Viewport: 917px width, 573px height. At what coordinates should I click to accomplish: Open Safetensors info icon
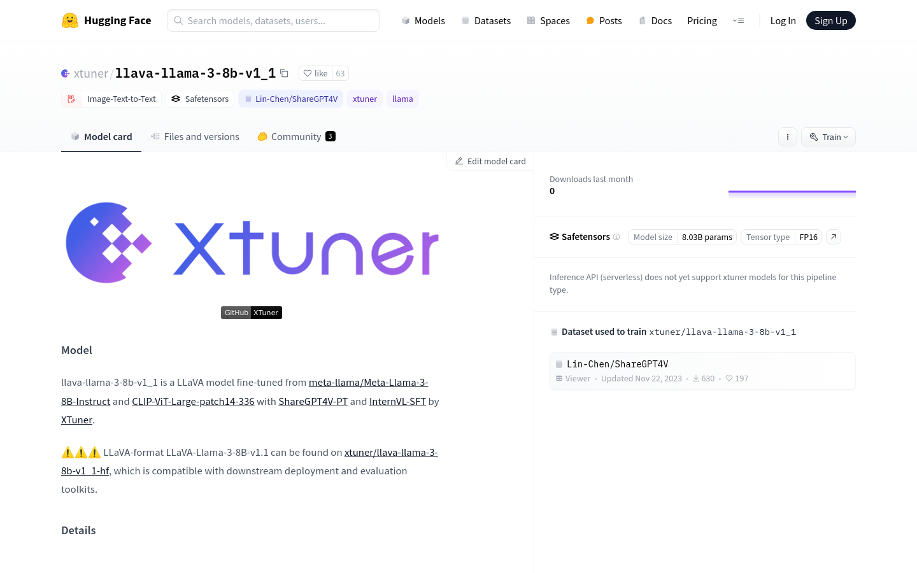click(x=616, y=237)
